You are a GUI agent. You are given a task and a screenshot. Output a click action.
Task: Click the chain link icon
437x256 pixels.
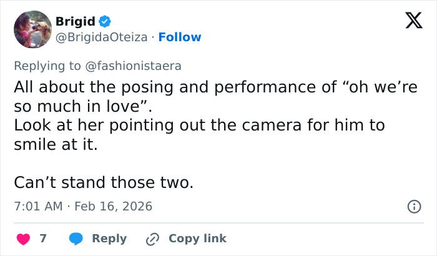152,239
